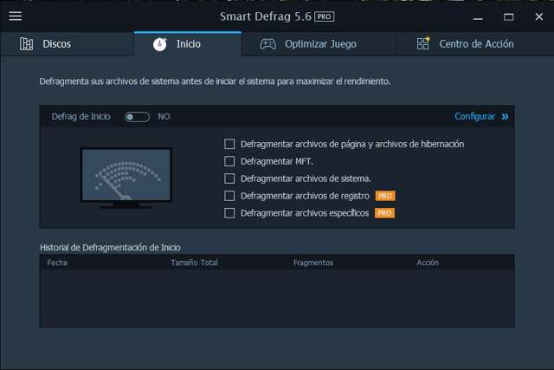Close the Smart Defrag window

[538, 16]
